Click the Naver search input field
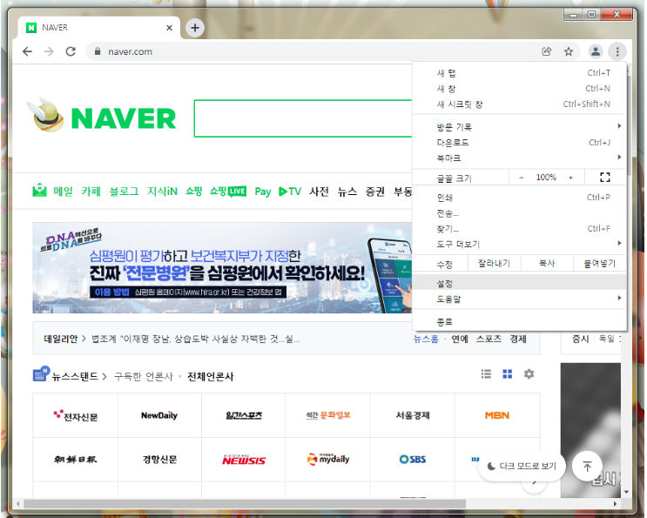Viewport: 647px width, 518px height. click(x=303, y=118)
